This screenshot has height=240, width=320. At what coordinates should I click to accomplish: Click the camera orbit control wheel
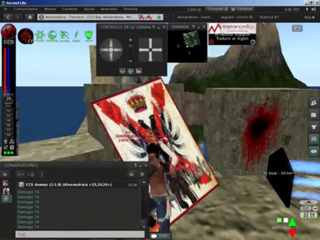(x=111, y=50)
